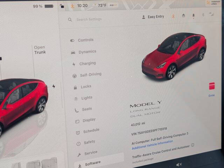Tap the AI Computer Full Self-Driving Computer 3 line
This screenshot has height=168, width=224.
(160, 139)
